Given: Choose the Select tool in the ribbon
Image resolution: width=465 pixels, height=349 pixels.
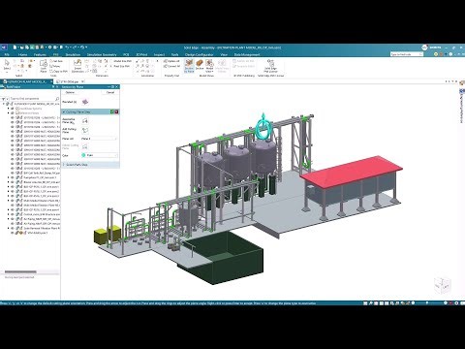Looking at the screenshot, I should [7, 65].
